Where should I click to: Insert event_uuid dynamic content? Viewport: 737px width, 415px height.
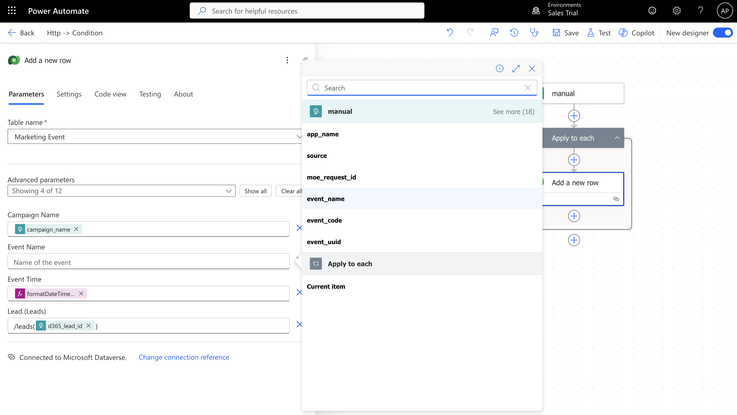[422, 242]
